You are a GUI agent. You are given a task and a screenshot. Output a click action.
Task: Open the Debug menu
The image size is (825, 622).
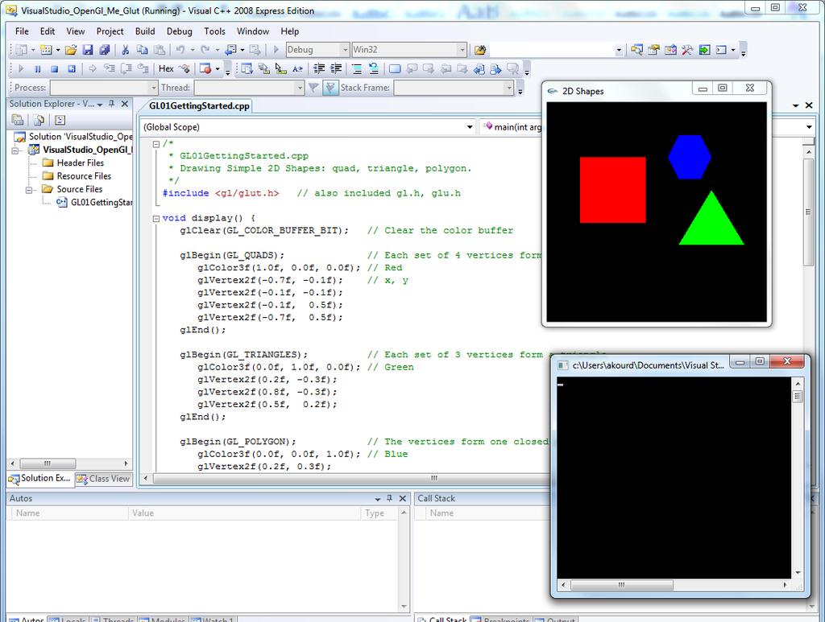(x=180, y=31)
